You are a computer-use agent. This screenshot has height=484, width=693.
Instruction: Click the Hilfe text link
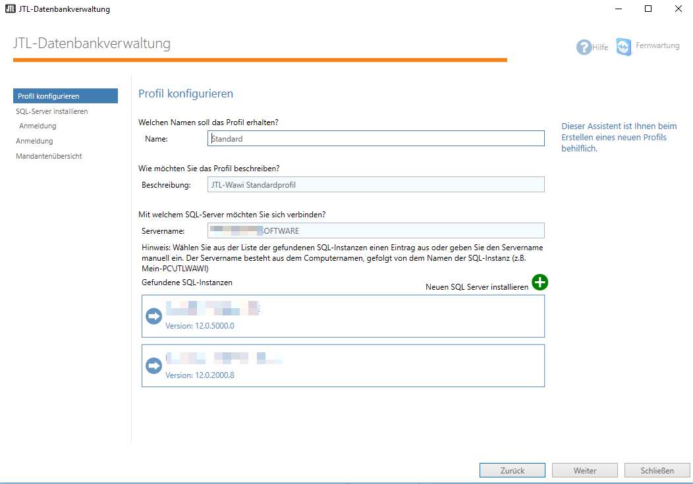[x=599, y=47]
